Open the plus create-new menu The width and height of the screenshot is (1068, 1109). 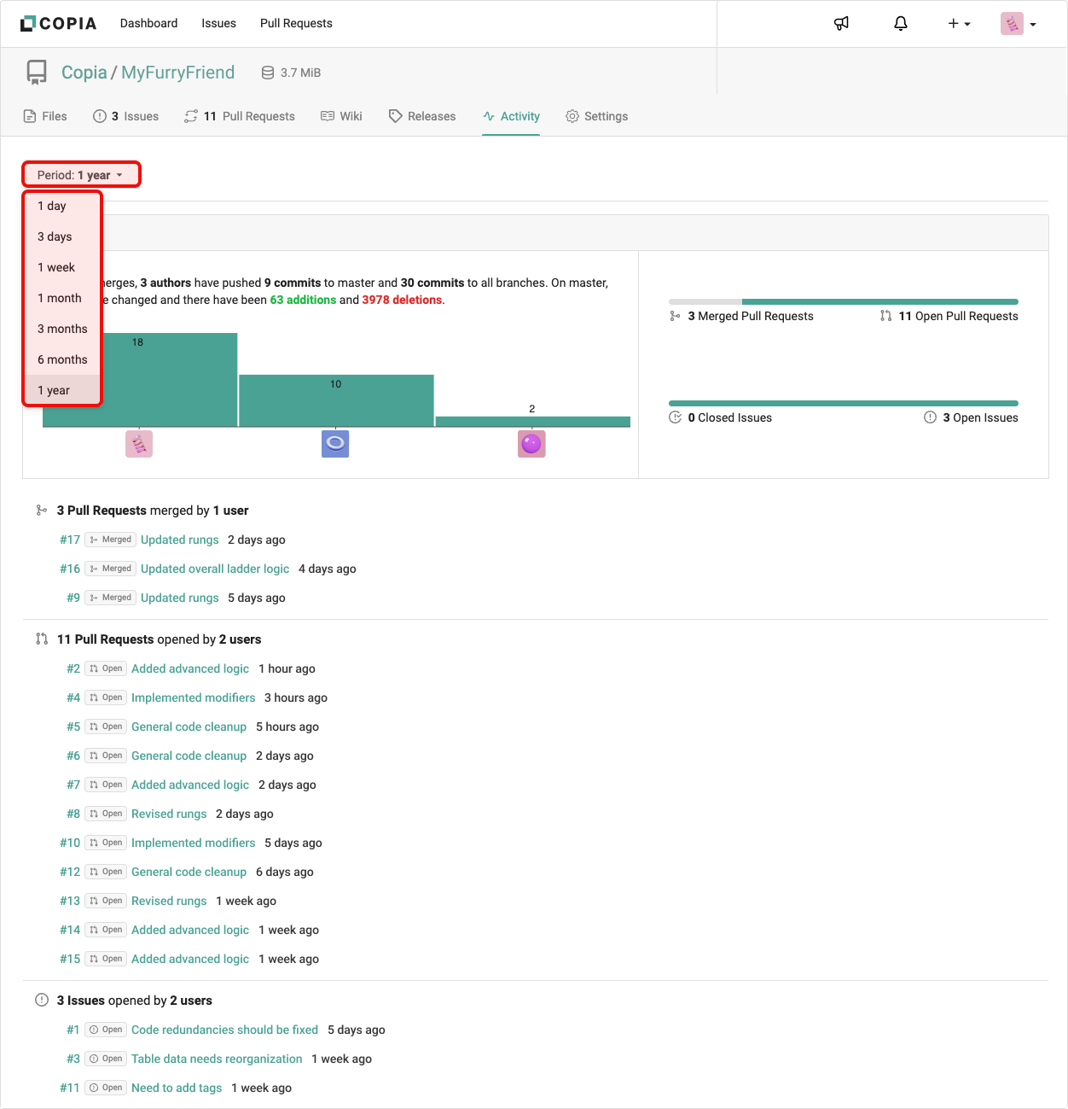click(959, 23)
